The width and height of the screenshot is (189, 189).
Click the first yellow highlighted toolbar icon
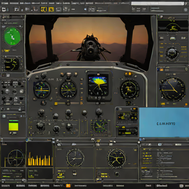[x=44, y=9]
